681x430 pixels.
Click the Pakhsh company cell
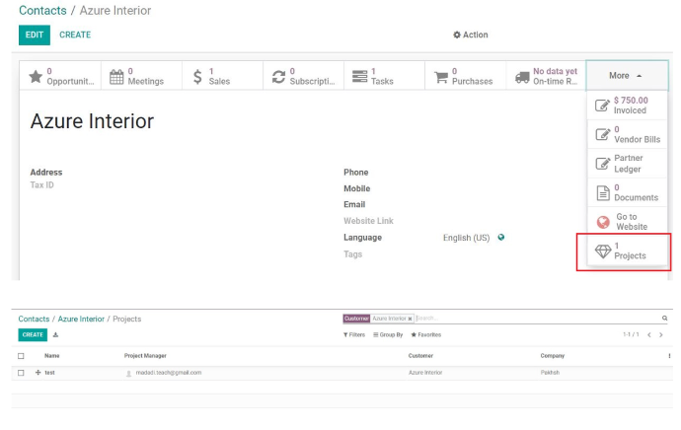(x=550, y=373)
